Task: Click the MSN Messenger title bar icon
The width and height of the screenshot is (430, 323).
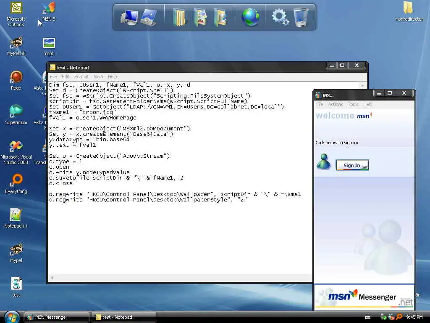Action: (x=318, y=95)
